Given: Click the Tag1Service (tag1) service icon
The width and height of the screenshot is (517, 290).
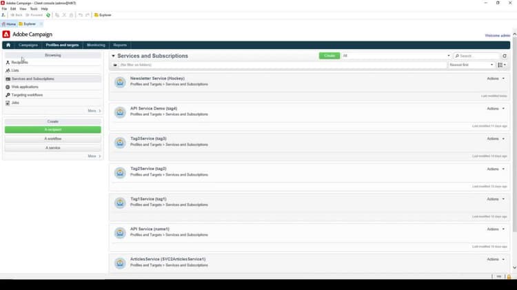Looking at the screenshot, I should tap(120, 203).
